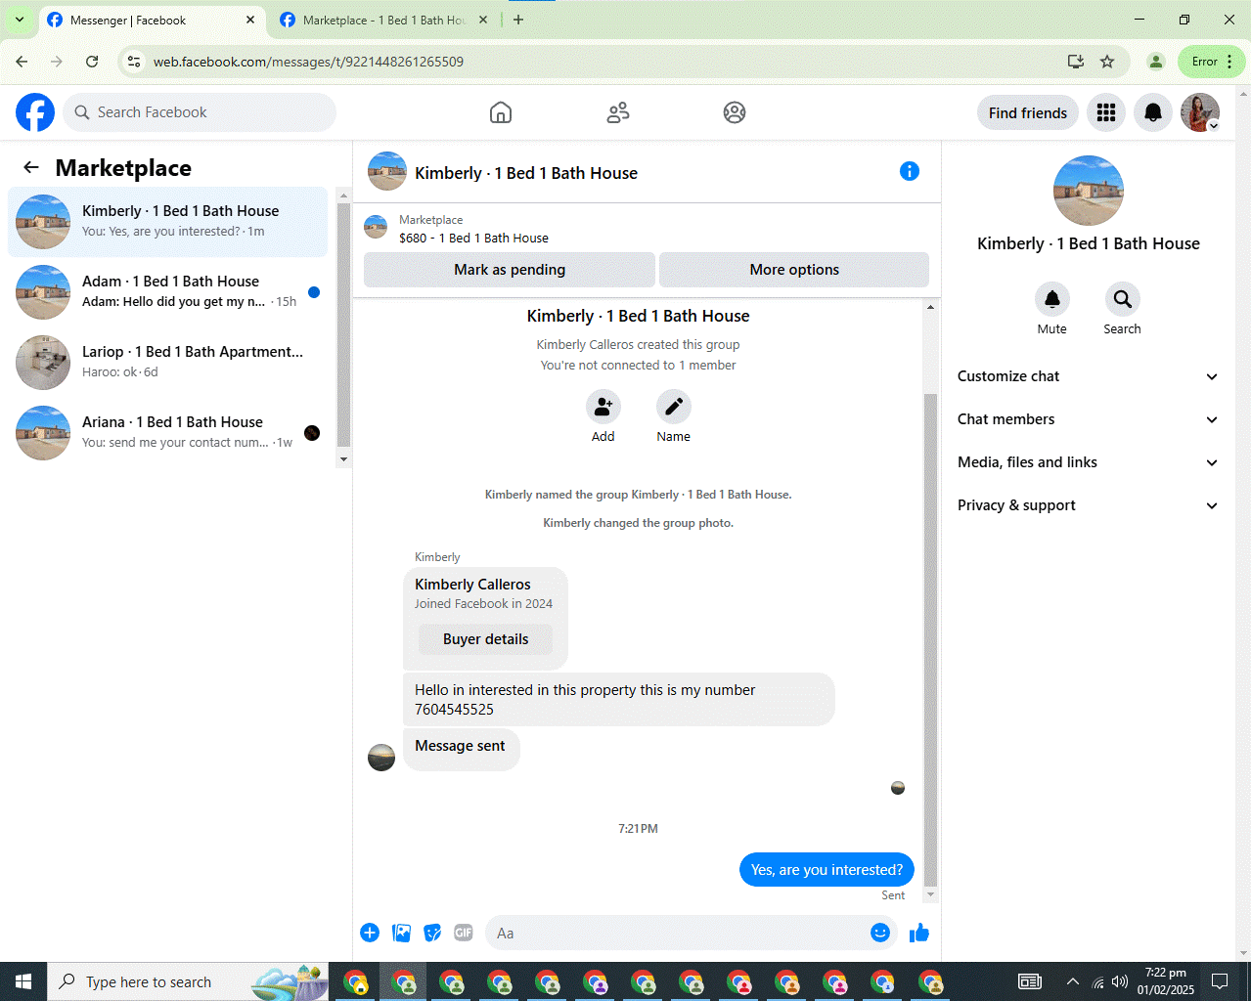Open a new browser tab
The image size is (1251, 1001).
tap(518, 20)
